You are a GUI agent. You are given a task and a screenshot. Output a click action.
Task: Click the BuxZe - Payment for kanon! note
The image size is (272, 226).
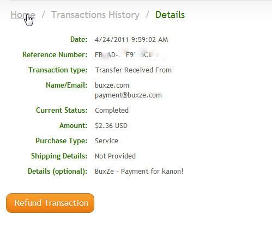(139, 172)
